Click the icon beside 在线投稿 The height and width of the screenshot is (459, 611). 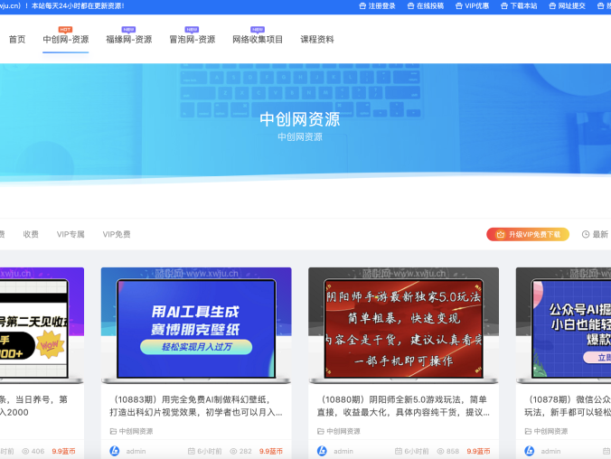click(410, 5)
